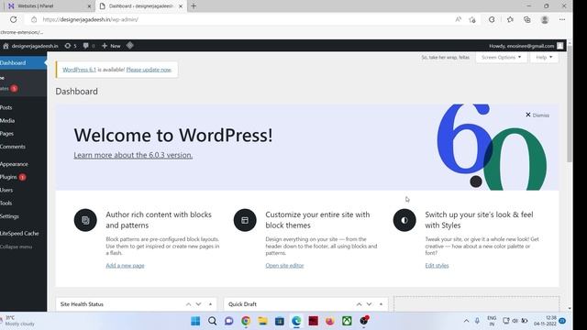Add page to favorites with star-plus icon

tap(472, 19)
